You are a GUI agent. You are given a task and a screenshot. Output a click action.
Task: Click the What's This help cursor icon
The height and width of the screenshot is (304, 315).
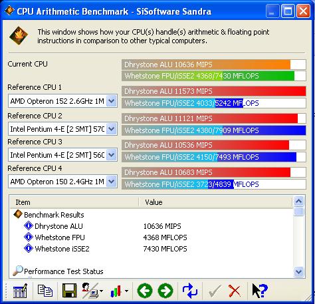click(x=260, y=291)
